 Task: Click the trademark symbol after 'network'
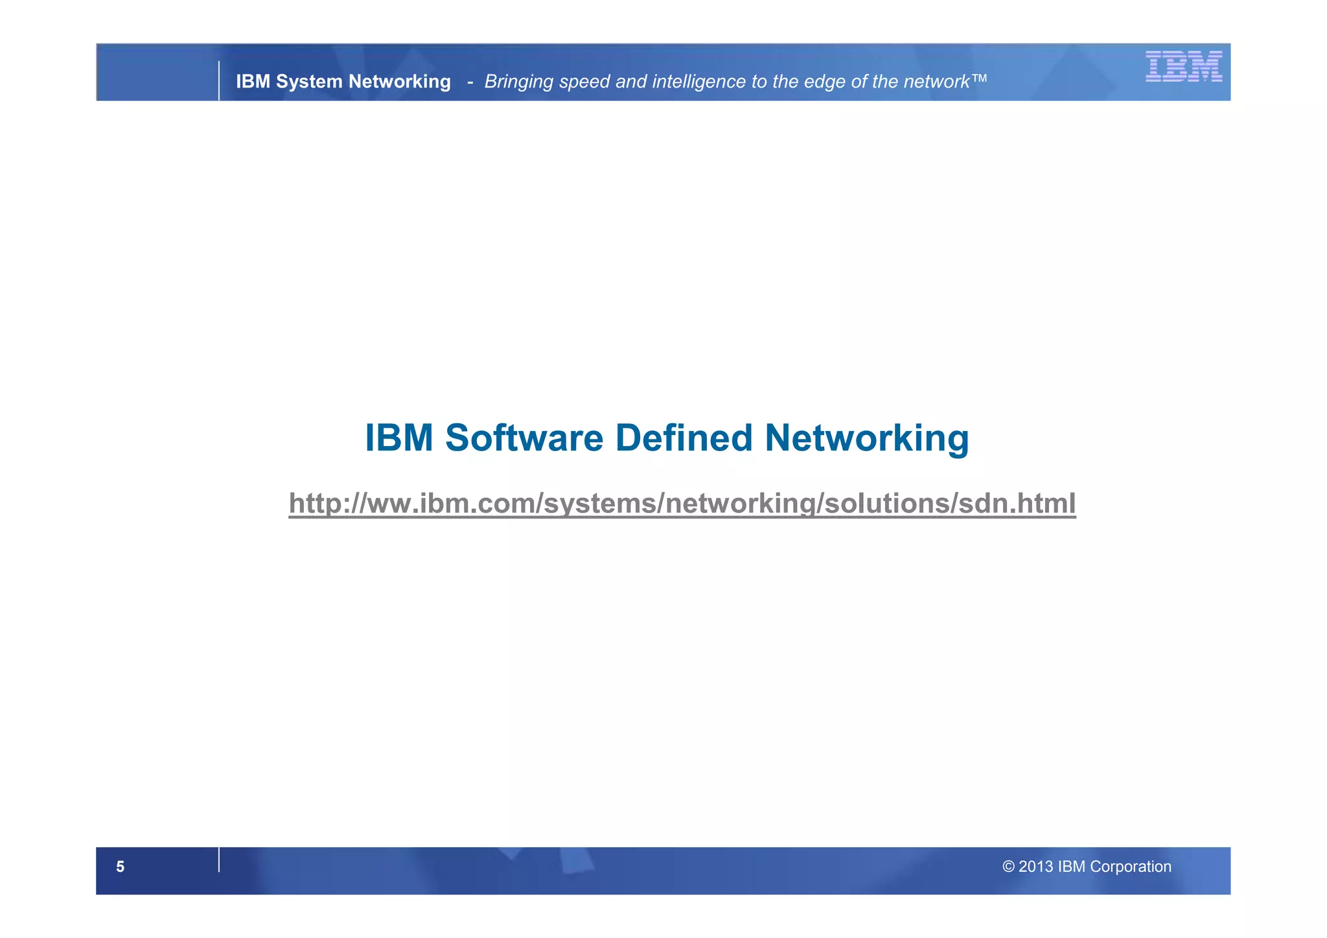pos(978,77)
